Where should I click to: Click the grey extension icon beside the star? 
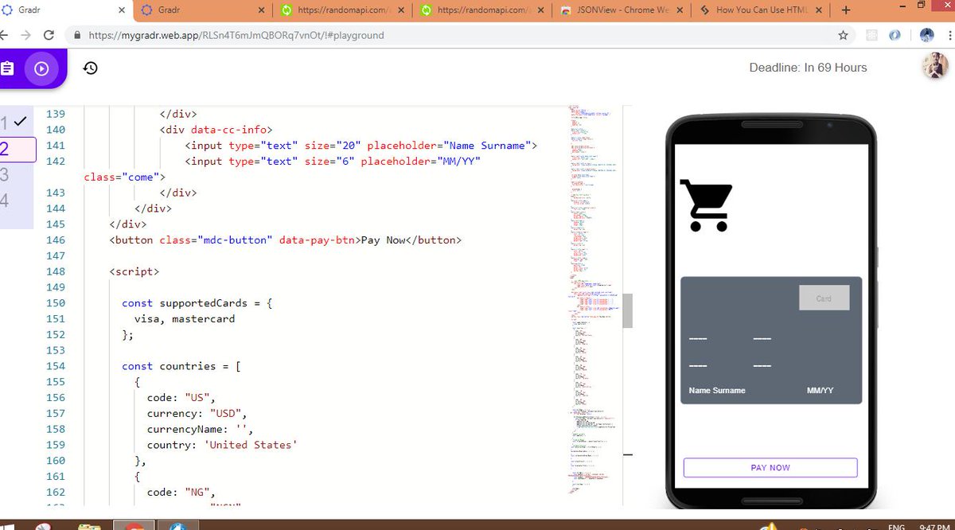point(871,35)
